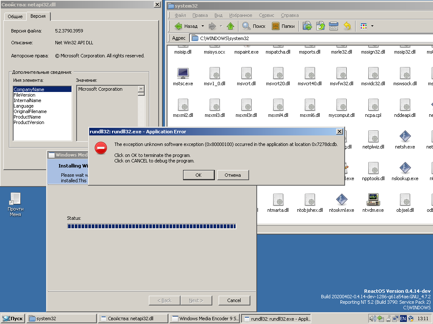The width and height of the screenshot is (433, 324).
Task: Select the Прочти Меня desktop shortcut
Action: [16, 205]
